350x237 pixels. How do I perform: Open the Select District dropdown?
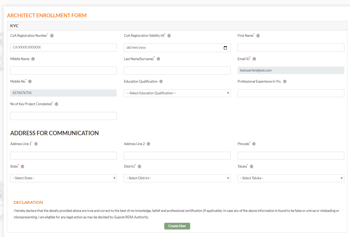[177, 178]
